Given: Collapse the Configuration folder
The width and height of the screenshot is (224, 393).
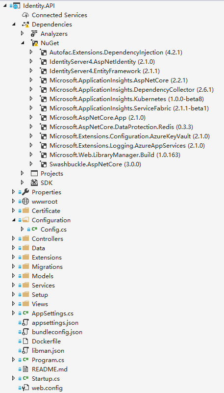Looking at the screenshot, I should [14, 220].
